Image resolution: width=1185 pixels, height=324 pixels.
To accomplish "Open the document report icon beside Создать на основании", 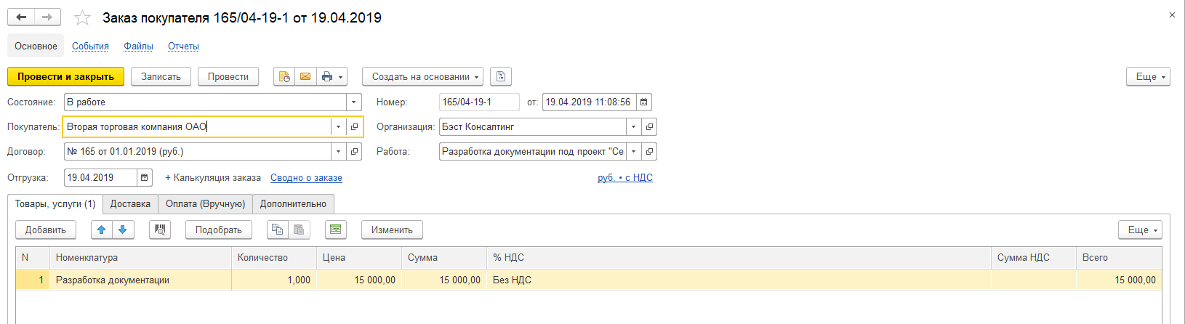I will [501, 76].
